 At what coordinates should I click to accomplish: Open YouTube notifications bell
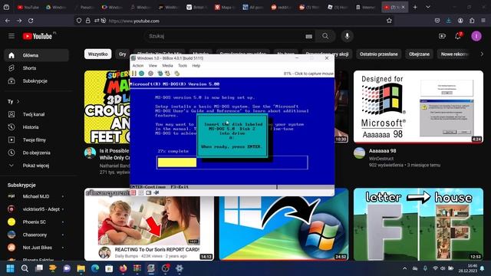click(x=458, y=36)
